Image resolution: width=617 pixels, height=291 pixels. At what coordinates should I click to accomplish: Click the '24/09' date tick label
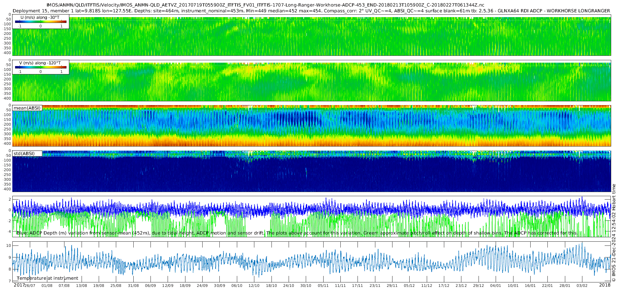202,286
